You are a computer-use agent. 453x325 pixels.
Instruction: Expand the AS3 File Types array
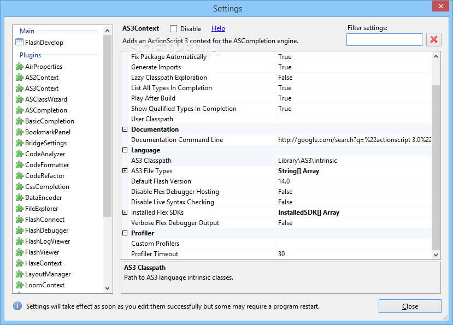(125, 171)
